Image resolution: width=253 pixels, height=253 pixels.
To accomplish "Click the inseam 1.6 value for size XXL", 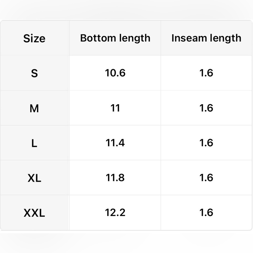I will pos(206,212).
